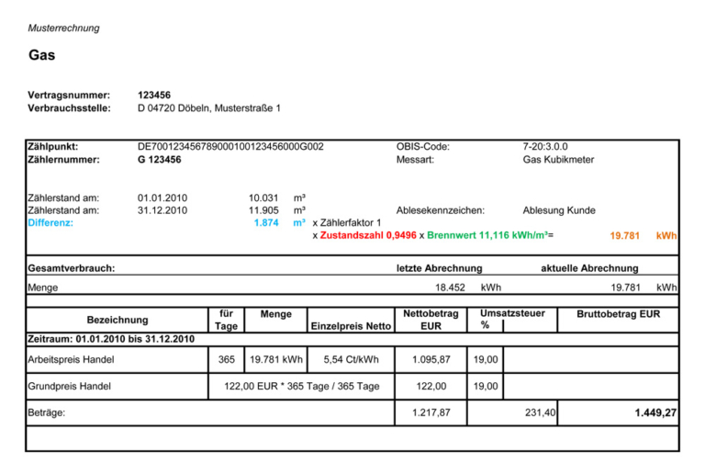
Task: Click the Grundpreis Handel row label
Action: click(x=69, y=386)
